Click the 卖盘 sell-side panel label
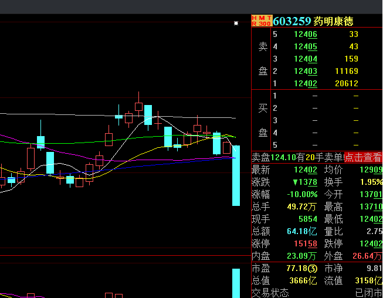Image resolution: width=383 pixels, height=298 pixels. (x=262, y=59)
